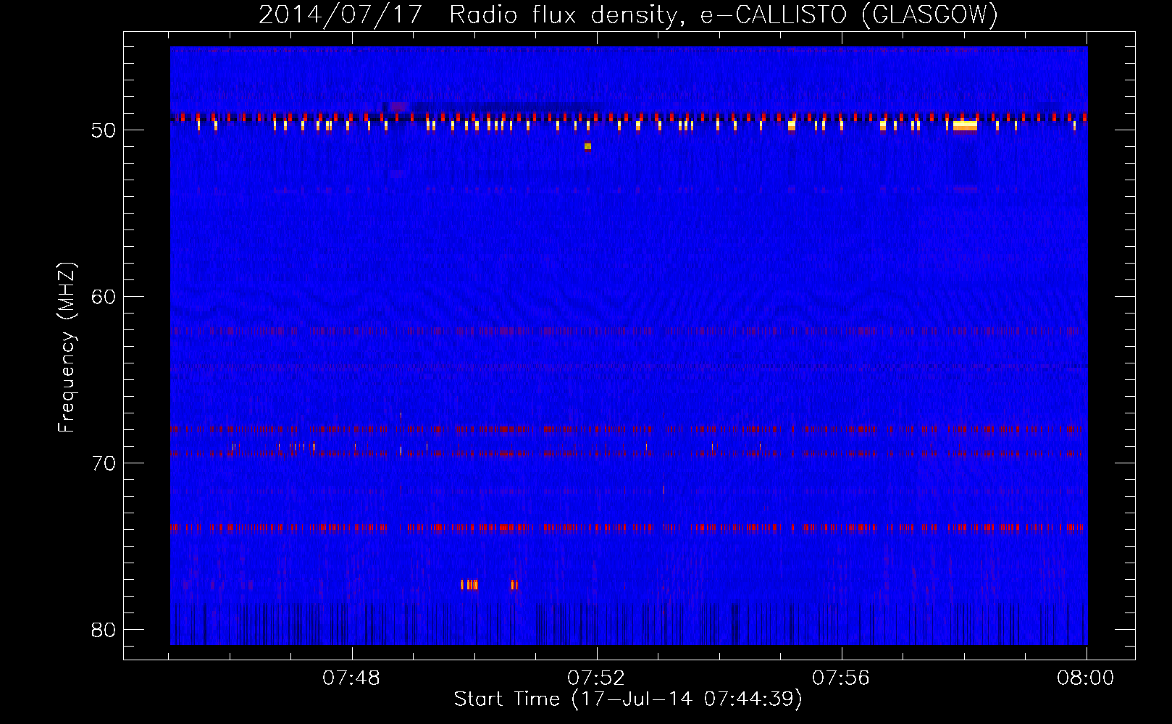Click the 07:52 time tick label
The height and width of the screenshot is (724, 1172).
[x=596, y=678]
